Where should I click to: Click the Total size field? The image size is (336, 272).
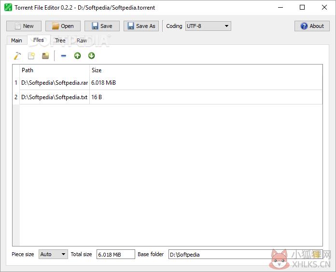116,254
